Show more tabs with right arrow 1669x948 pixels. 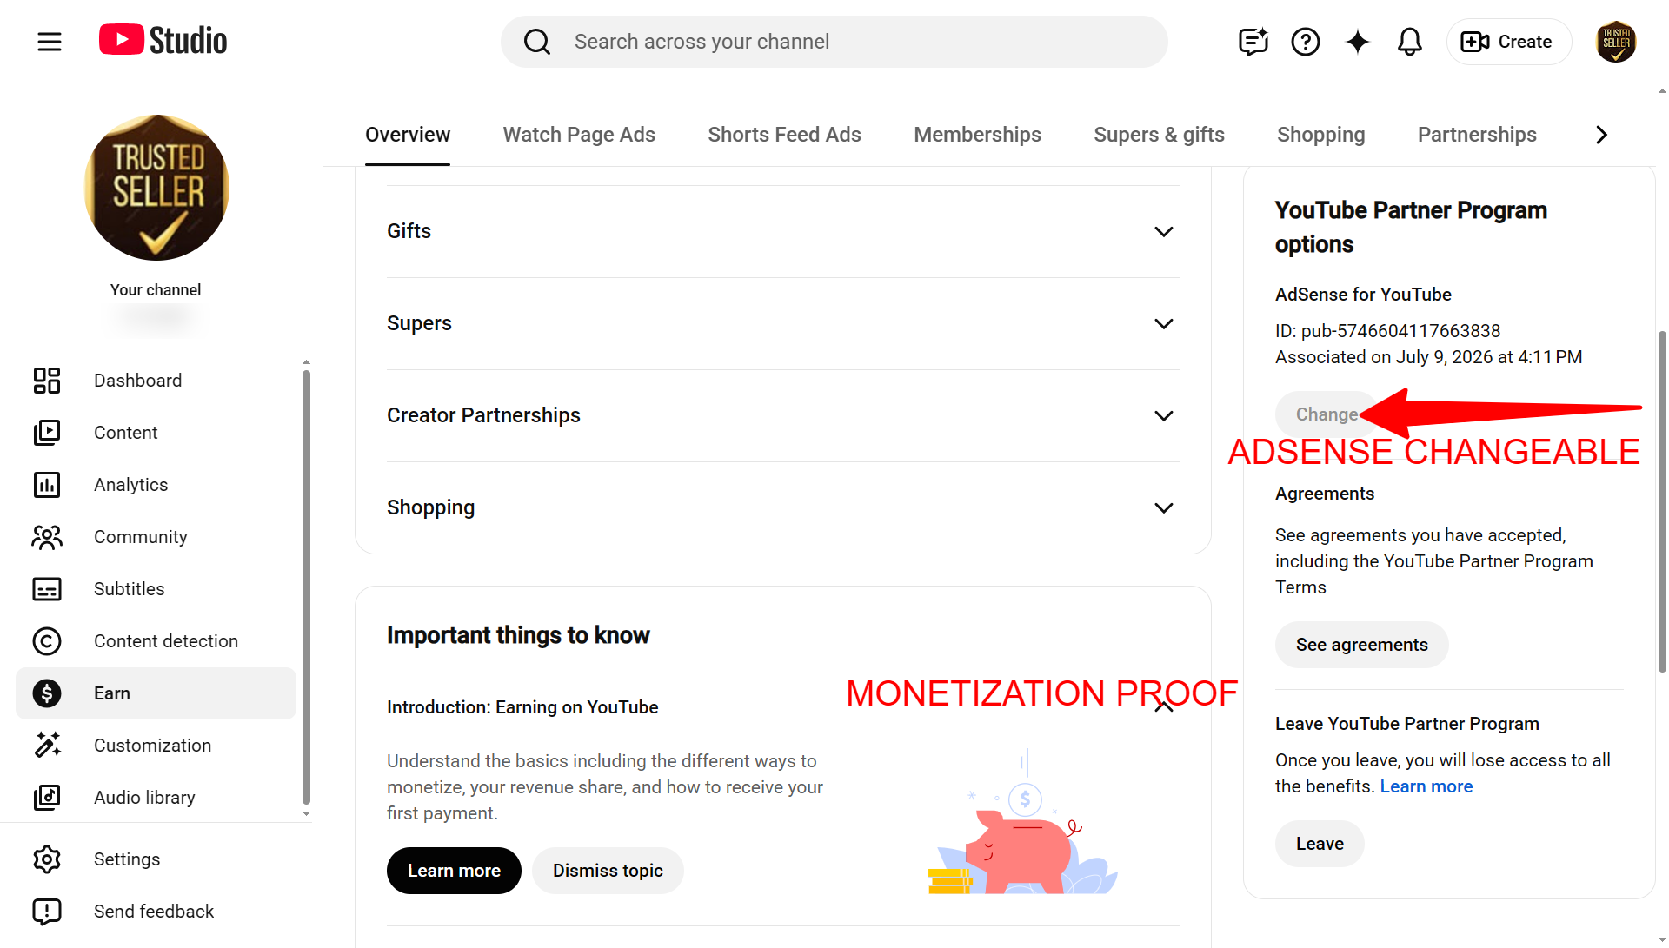pyautogui.click(x=1602, y=135)
